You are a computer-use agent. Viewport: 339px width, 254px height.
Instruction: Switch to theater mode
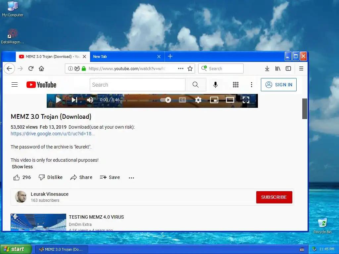(x=230, y=100)
